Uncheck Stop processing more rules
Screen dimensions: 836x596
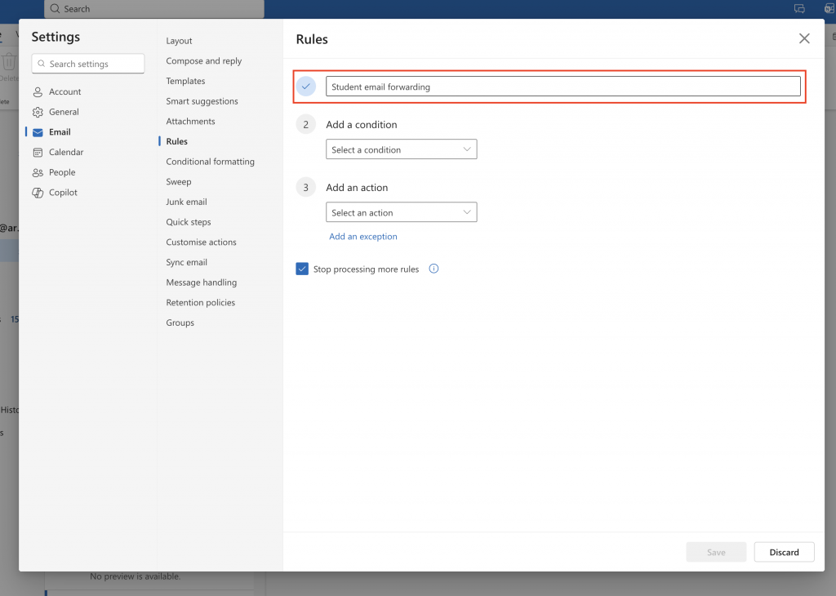pyautogui.click(x=301, y=268)
